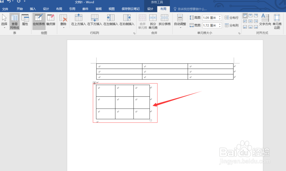Screen dimensions: 286x171
Task: Switch to the Home (开始) tab
Action: (x=20, y=9)
